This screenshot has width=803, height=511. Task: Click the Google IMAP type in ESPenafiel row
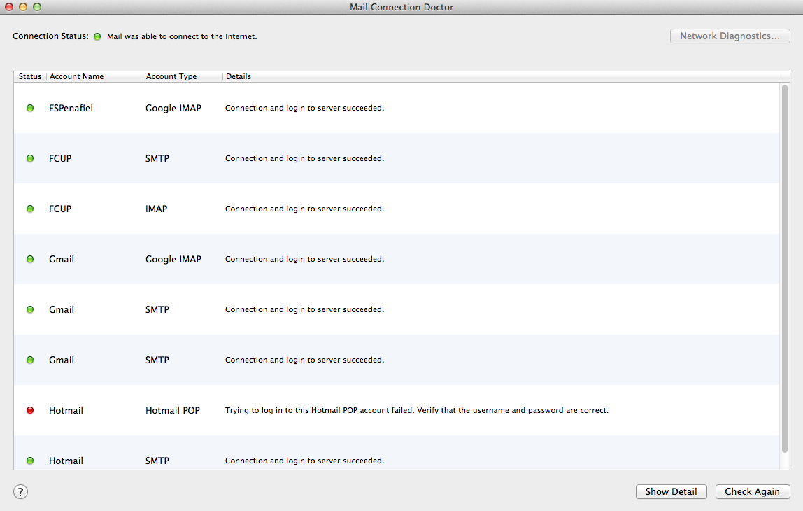[x=173, y=108]
